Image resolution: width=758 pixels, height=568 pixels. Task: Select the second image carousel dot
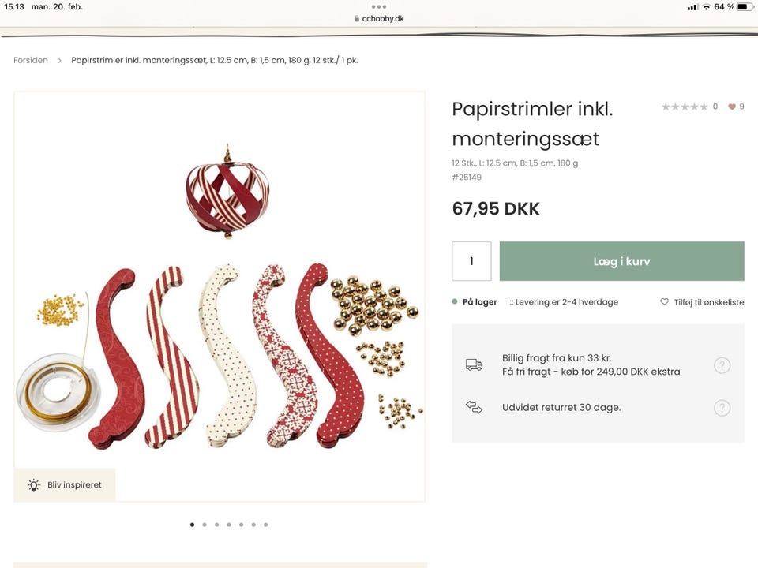click(205, 525)
